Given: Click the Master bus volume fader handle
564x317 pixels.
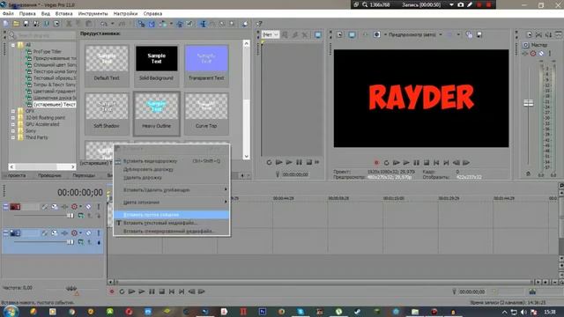Looking at the screenshot, I should (529, 103).
